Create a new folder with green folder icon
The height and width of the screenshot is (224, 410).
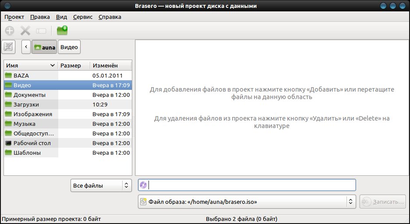pyautogui.click(x=62, y=31)
